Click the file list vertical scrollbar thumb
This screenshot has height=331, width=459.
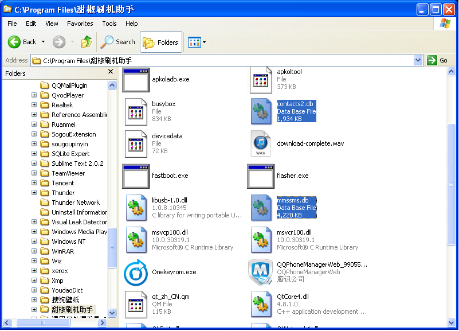[451, 185]
